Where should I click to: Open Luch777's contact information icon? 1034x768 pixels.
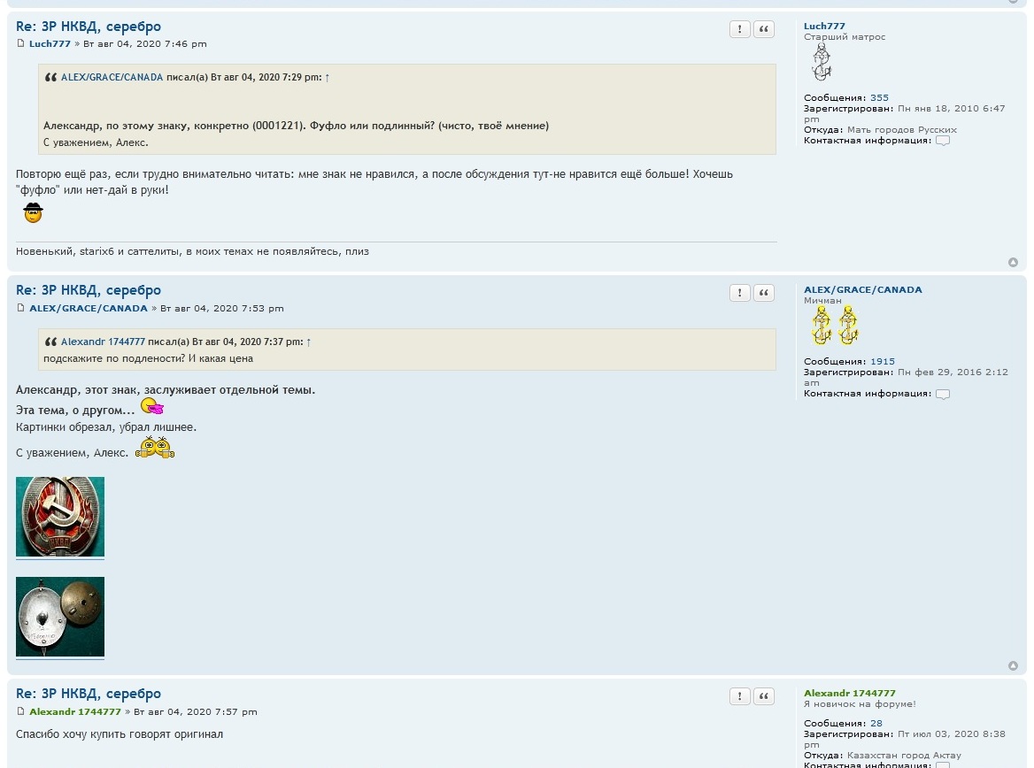tap(943, 141)
